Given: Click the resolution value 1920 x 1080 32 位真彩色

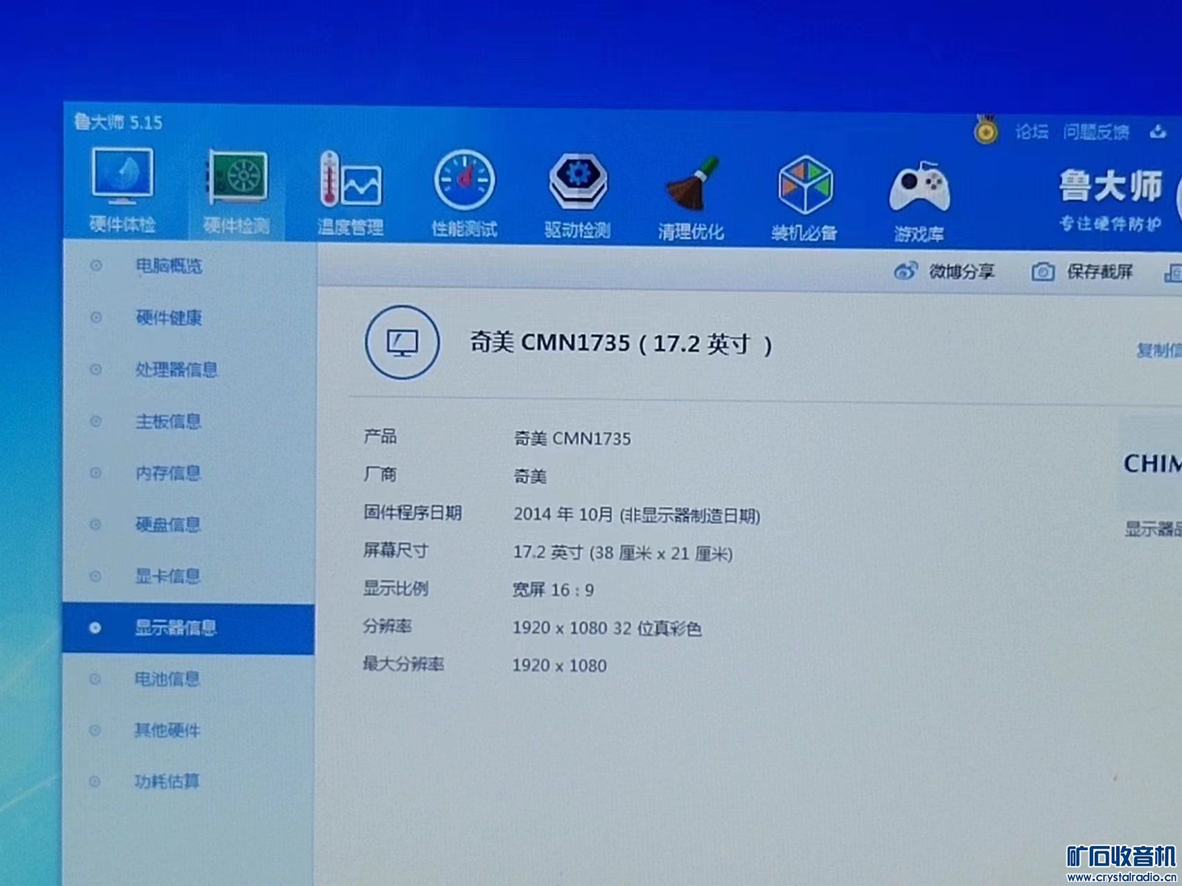Looking at the screenshot, I should click(607, 628).
